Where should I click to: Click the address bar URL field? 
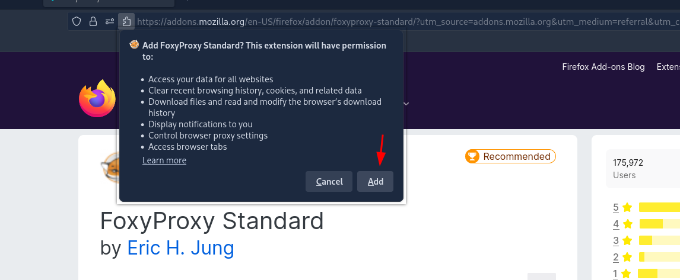point(408,21)
